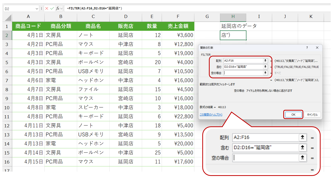Click the 商品分類 header cell

point(61,26)
